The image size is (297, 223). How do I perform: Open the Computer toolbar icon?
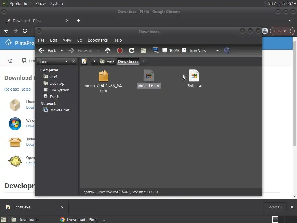click(x=155, y=51)
